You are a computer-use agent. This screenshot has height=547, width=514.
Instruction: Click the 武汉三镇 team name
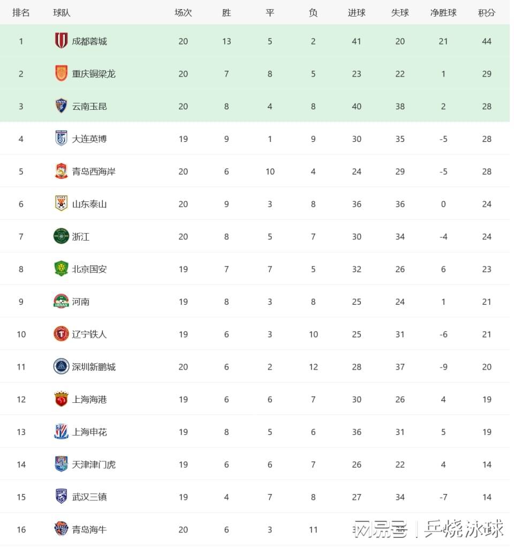point(89,497)
